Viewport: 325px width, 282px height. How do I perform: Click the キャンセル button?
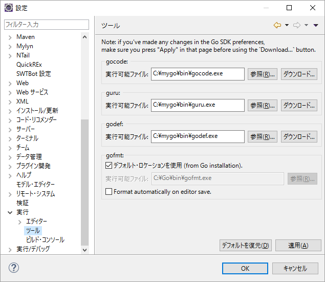tap(295, 268)
